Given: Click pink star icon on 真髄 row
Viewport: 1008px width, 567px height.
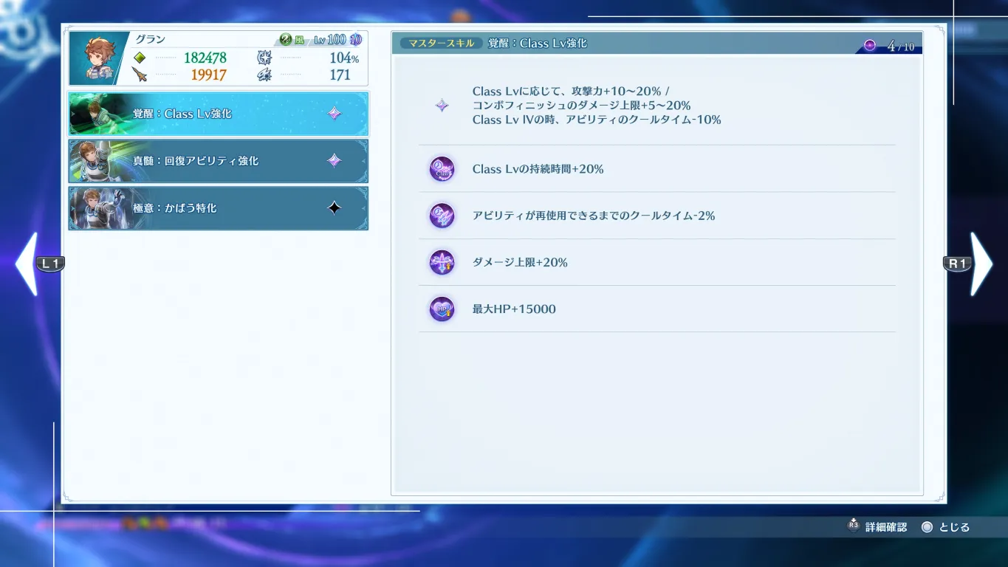Looking at the screenshot, I should [x=335, y=160].
